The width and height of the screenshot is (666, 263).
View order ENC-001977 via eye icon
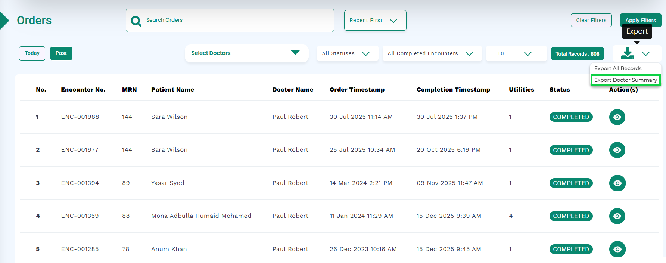[x=617, y=150]
